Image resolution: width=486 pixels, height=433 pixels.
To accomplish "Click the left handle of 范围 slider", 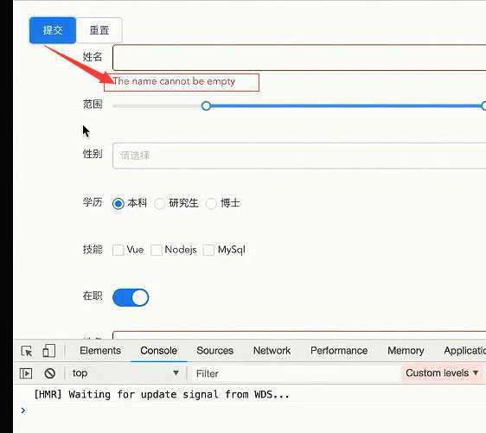I will click(206, 106).
